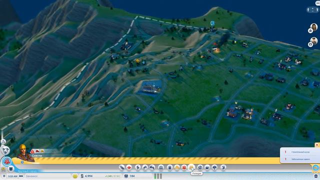Open the Water faucet menu

point(145,168)
